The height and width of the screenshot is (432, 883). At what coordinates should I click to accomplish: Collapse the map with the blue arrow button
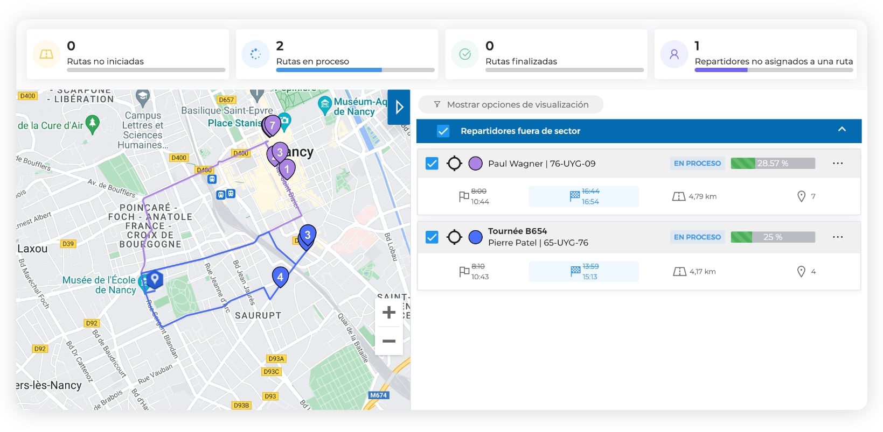[399, 107]
